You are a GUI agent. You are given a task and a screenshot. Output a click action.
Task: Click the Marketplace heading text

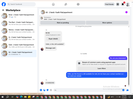tap(13, 10)
